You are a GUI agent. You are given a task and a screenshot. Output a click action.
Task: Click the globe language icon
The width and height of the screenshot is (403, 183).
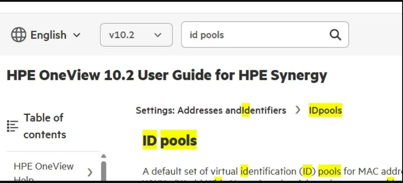(x=18, y=34)
